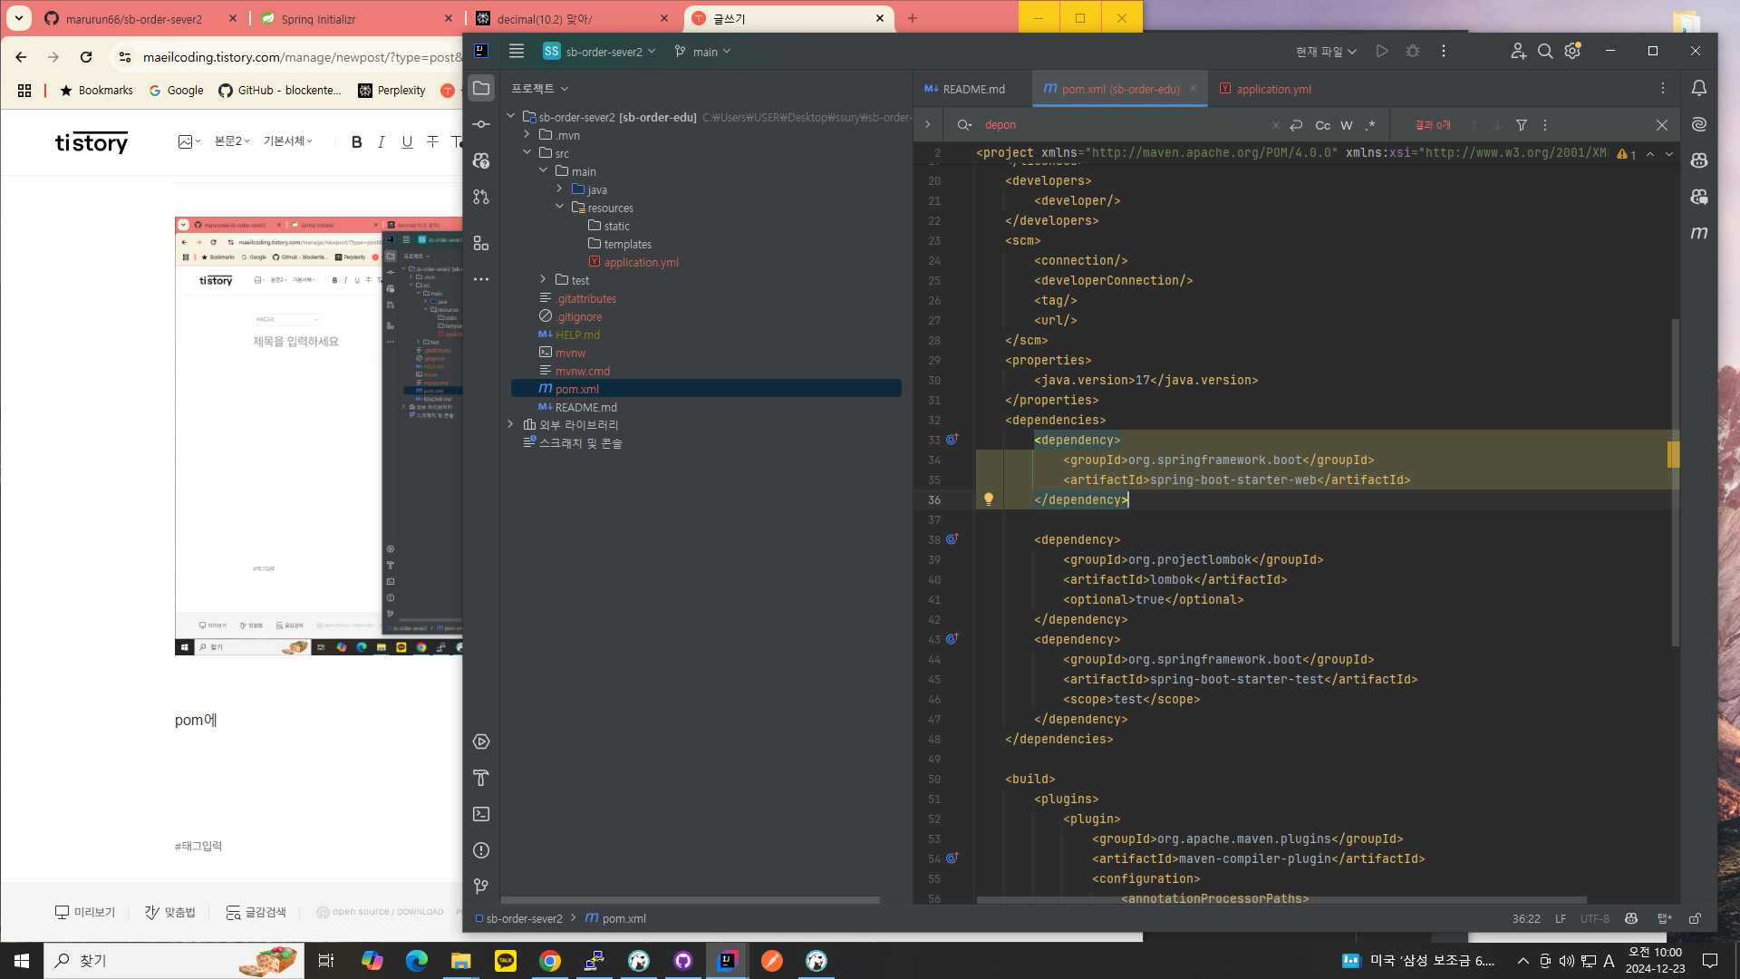Click the Search Everywhere magnifier icon
The image size is (1740, 979).
[x=1545, y=52]
